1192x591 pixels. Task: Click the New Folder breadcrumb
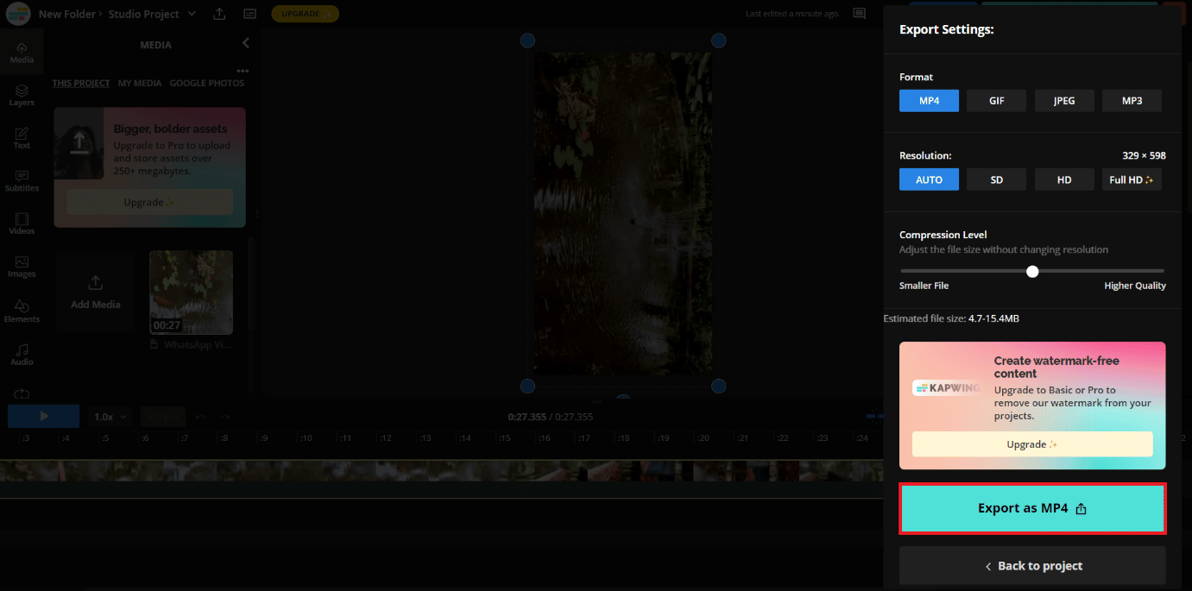pyautogui.click(x=66, y=14)
